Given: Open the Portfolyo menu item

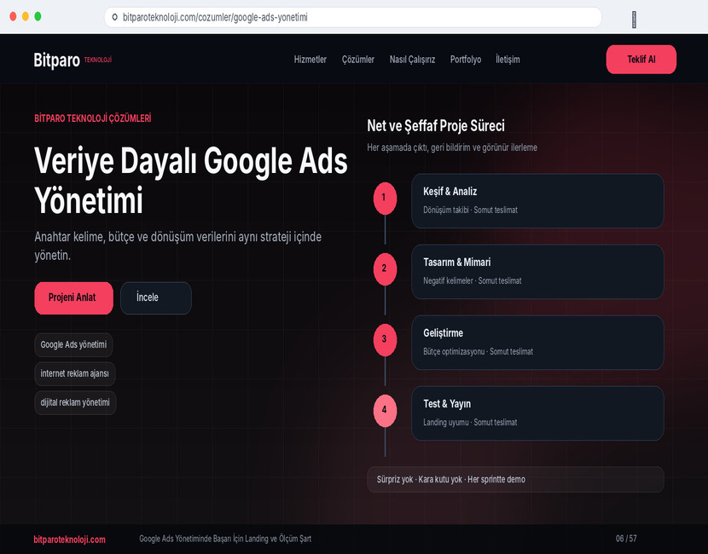Looking at the screenshot, I should [466, 60].
